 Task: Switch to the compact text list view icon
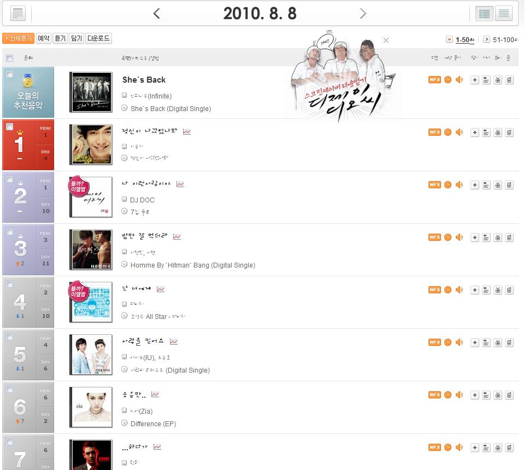point(504,14)
